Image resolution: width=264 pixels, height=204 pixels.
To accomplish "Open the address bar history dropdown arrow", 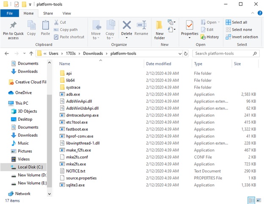I will click(179, 54).
